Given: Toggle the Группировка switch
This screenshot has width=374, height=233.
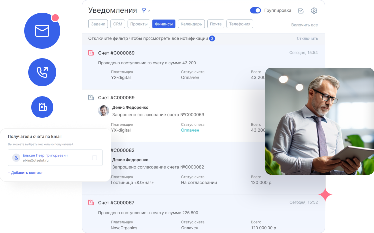Looking at the screenshot, I should [x=255, y=10].
